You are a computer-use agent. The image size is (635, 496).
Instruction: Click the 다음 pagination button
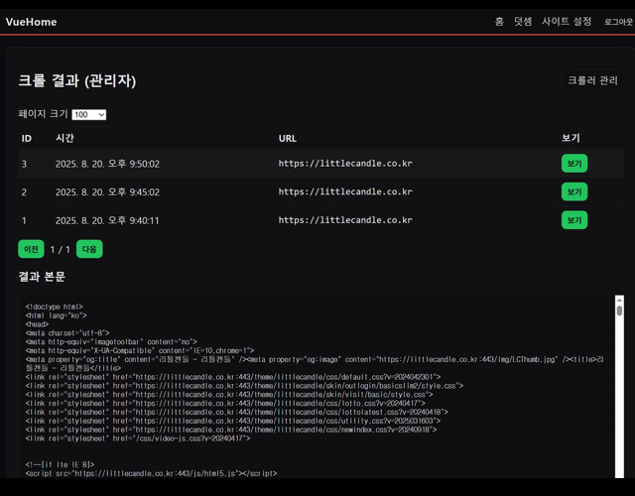(89, 249)
